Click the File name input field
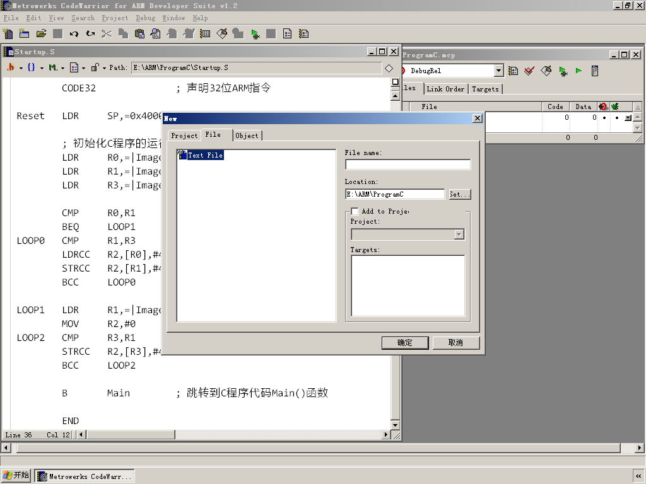 click(408, 164)
